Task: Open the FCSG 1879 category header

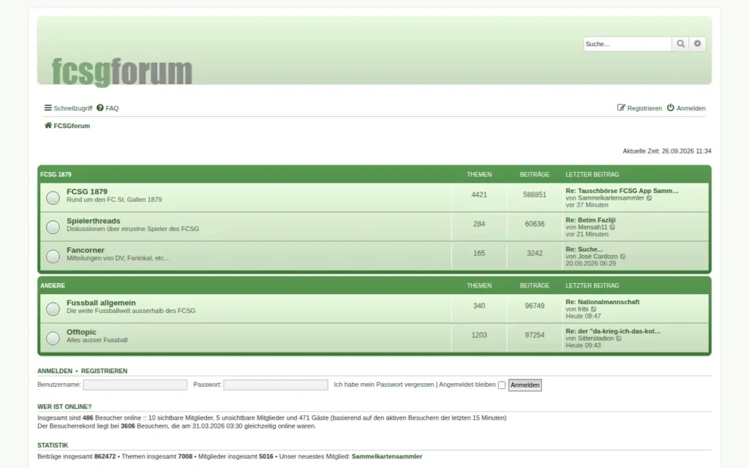Action: click(56, 175)
